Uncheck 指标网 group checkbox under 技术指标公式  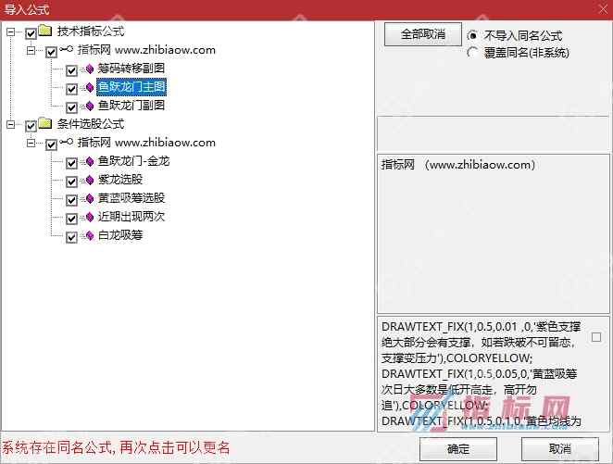click(51, 52)
